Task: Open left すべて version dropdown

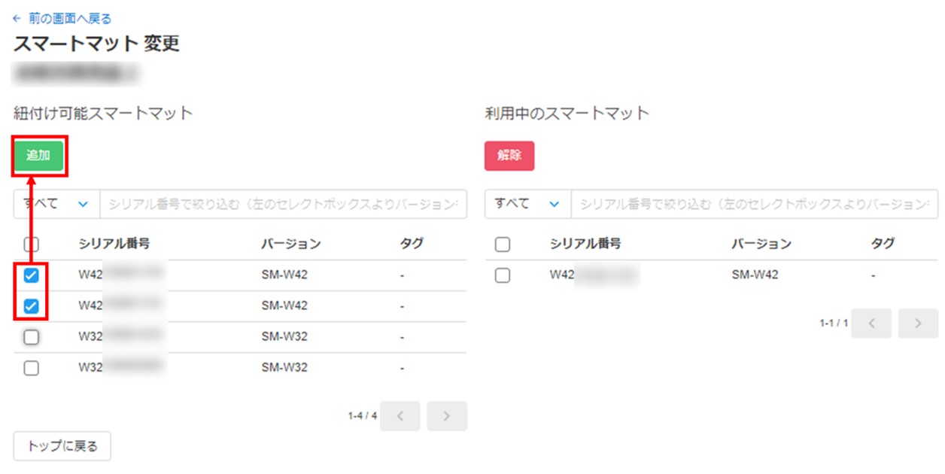Action: click(56, 204)
